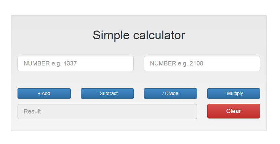Click the Simple calculator heading
The height and width of the screenshot is (144, 280).
coord(139,35)
